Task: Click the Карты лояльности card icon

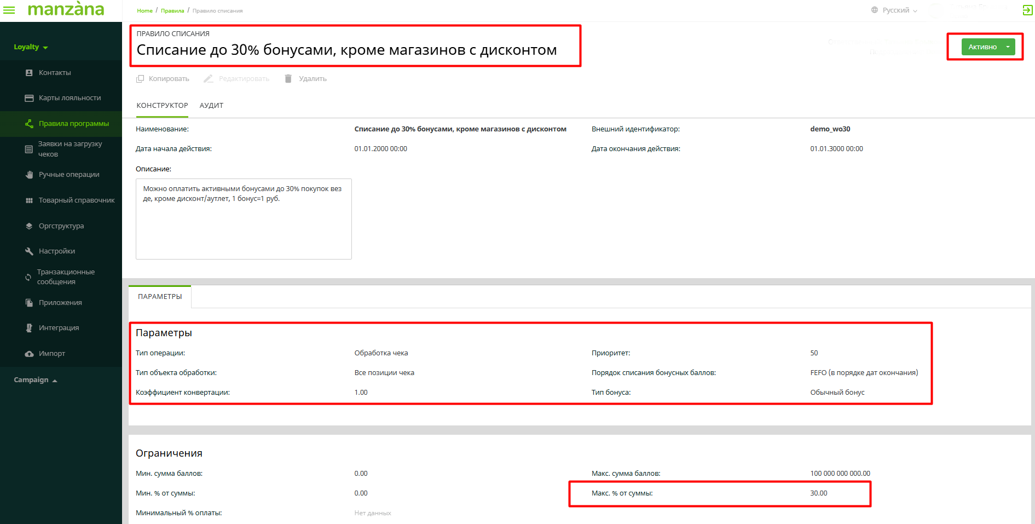Action: (x=29, y=98)
